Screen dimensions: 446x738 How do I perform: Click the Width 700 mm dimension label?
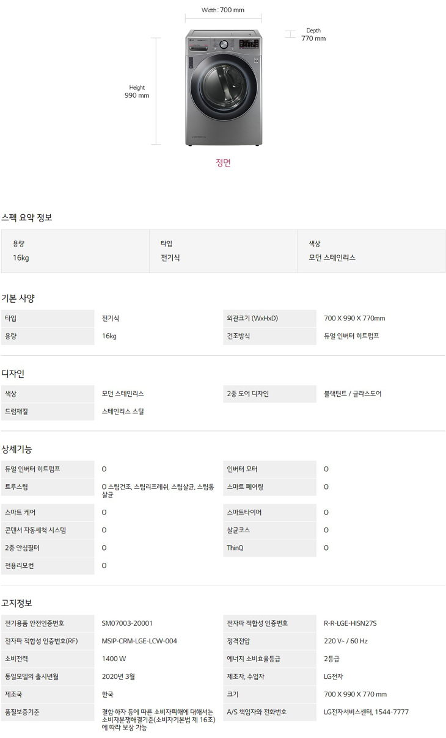pyautogui.click(x=223, y=10)
